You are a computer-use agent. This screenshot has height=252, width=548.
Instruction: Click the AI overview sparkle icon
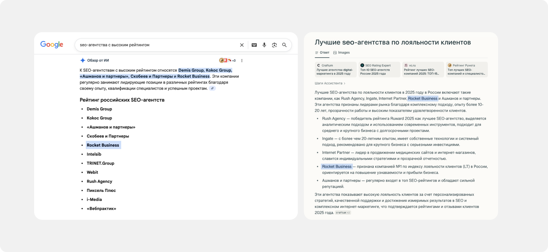pos(83,60)
